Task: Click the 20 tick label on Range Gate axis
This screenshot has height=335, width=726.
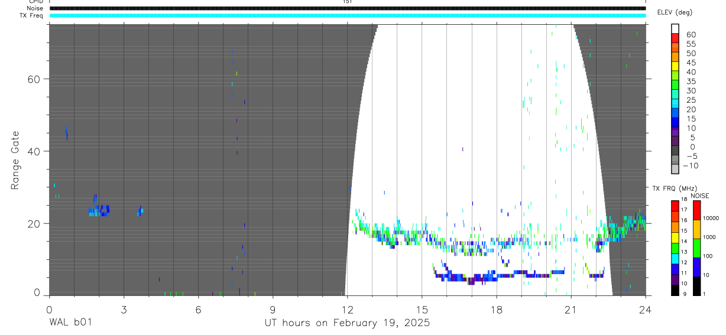Action: [35, 223]
